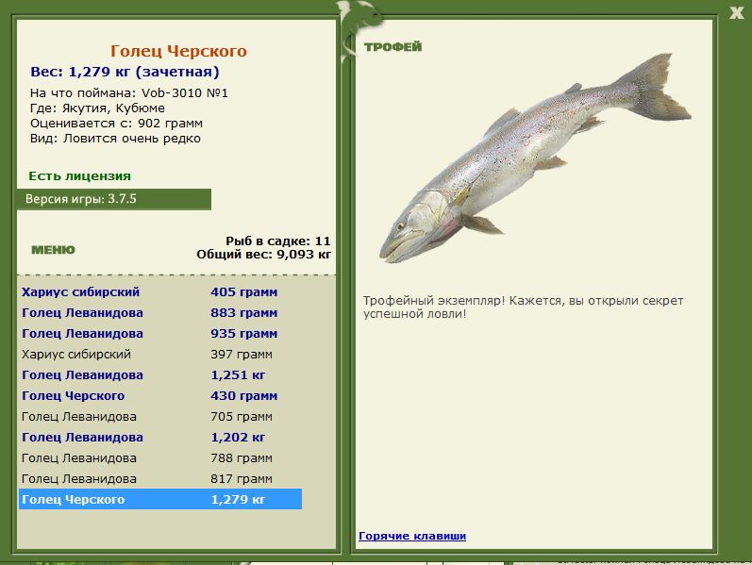Select Голец Леванидова 1,251 кг row

coord(160,374)
